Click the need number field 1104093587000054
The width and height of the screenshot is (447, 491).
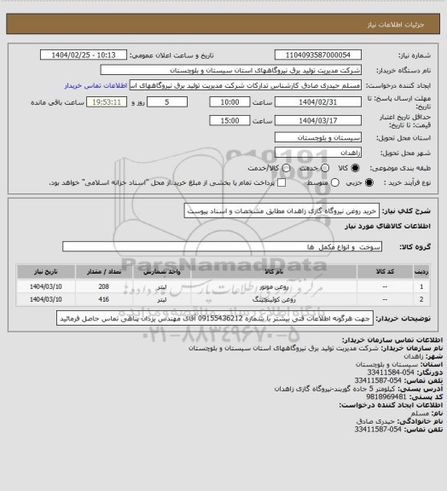coord(318,55)
